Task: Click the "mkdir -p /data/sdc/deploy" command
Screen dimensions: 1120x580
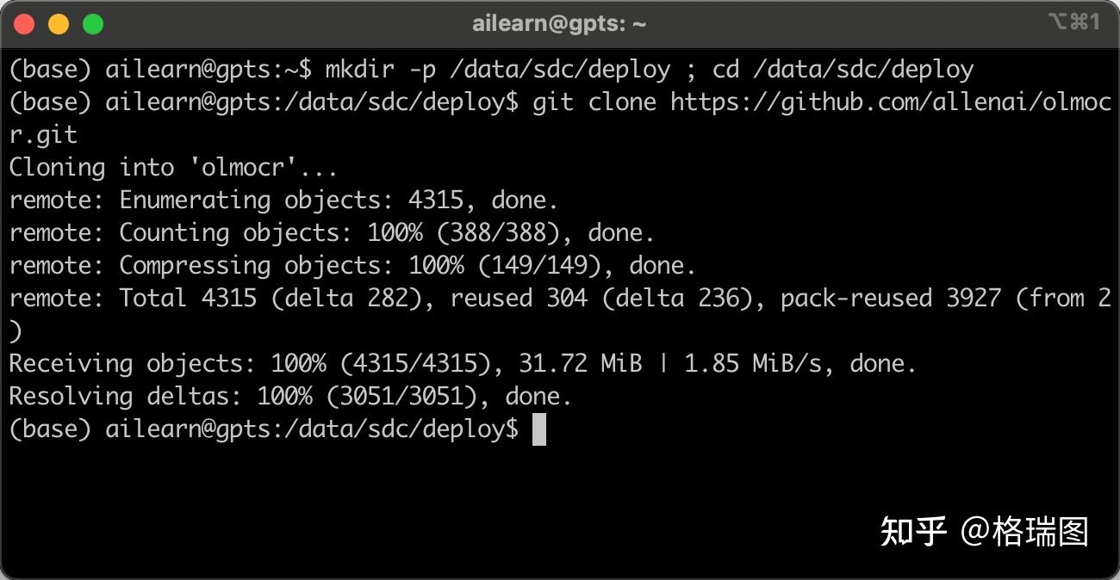Action: [497, 70]
